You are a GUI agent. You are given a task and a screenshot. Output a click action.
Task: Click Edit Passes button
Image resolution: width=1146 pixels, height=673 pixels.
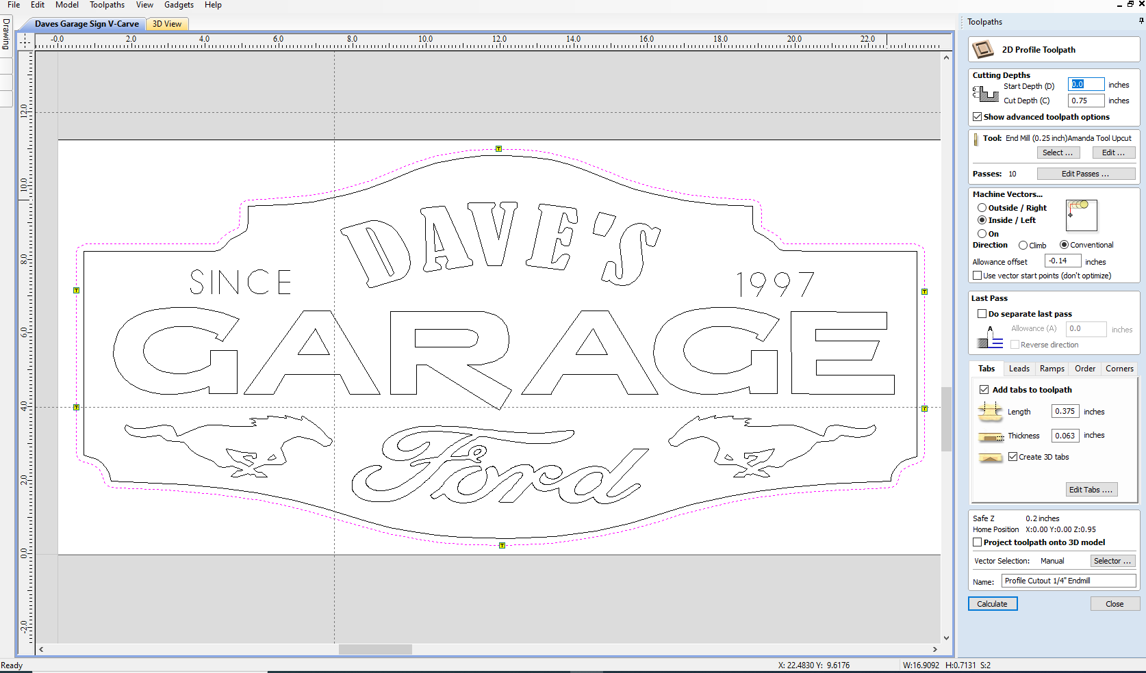(1086, 174)
